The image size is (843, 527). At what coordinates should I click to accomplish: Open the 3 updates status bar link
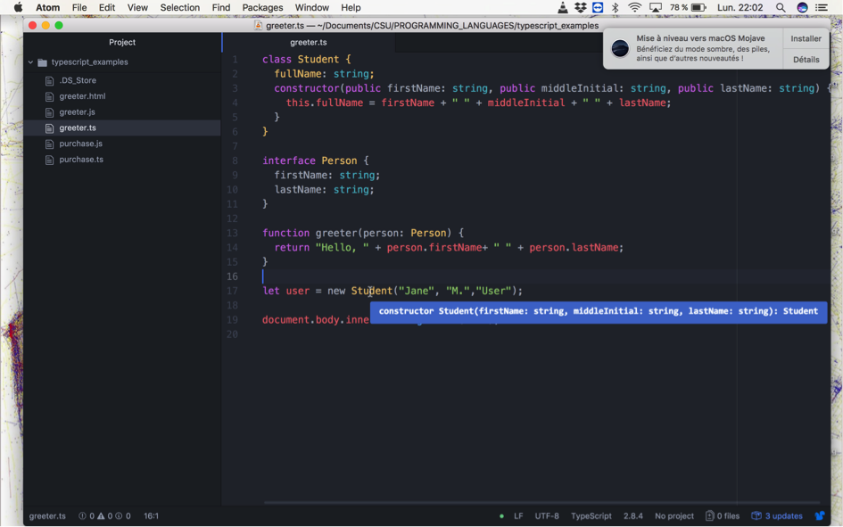[x=777, y=515]
